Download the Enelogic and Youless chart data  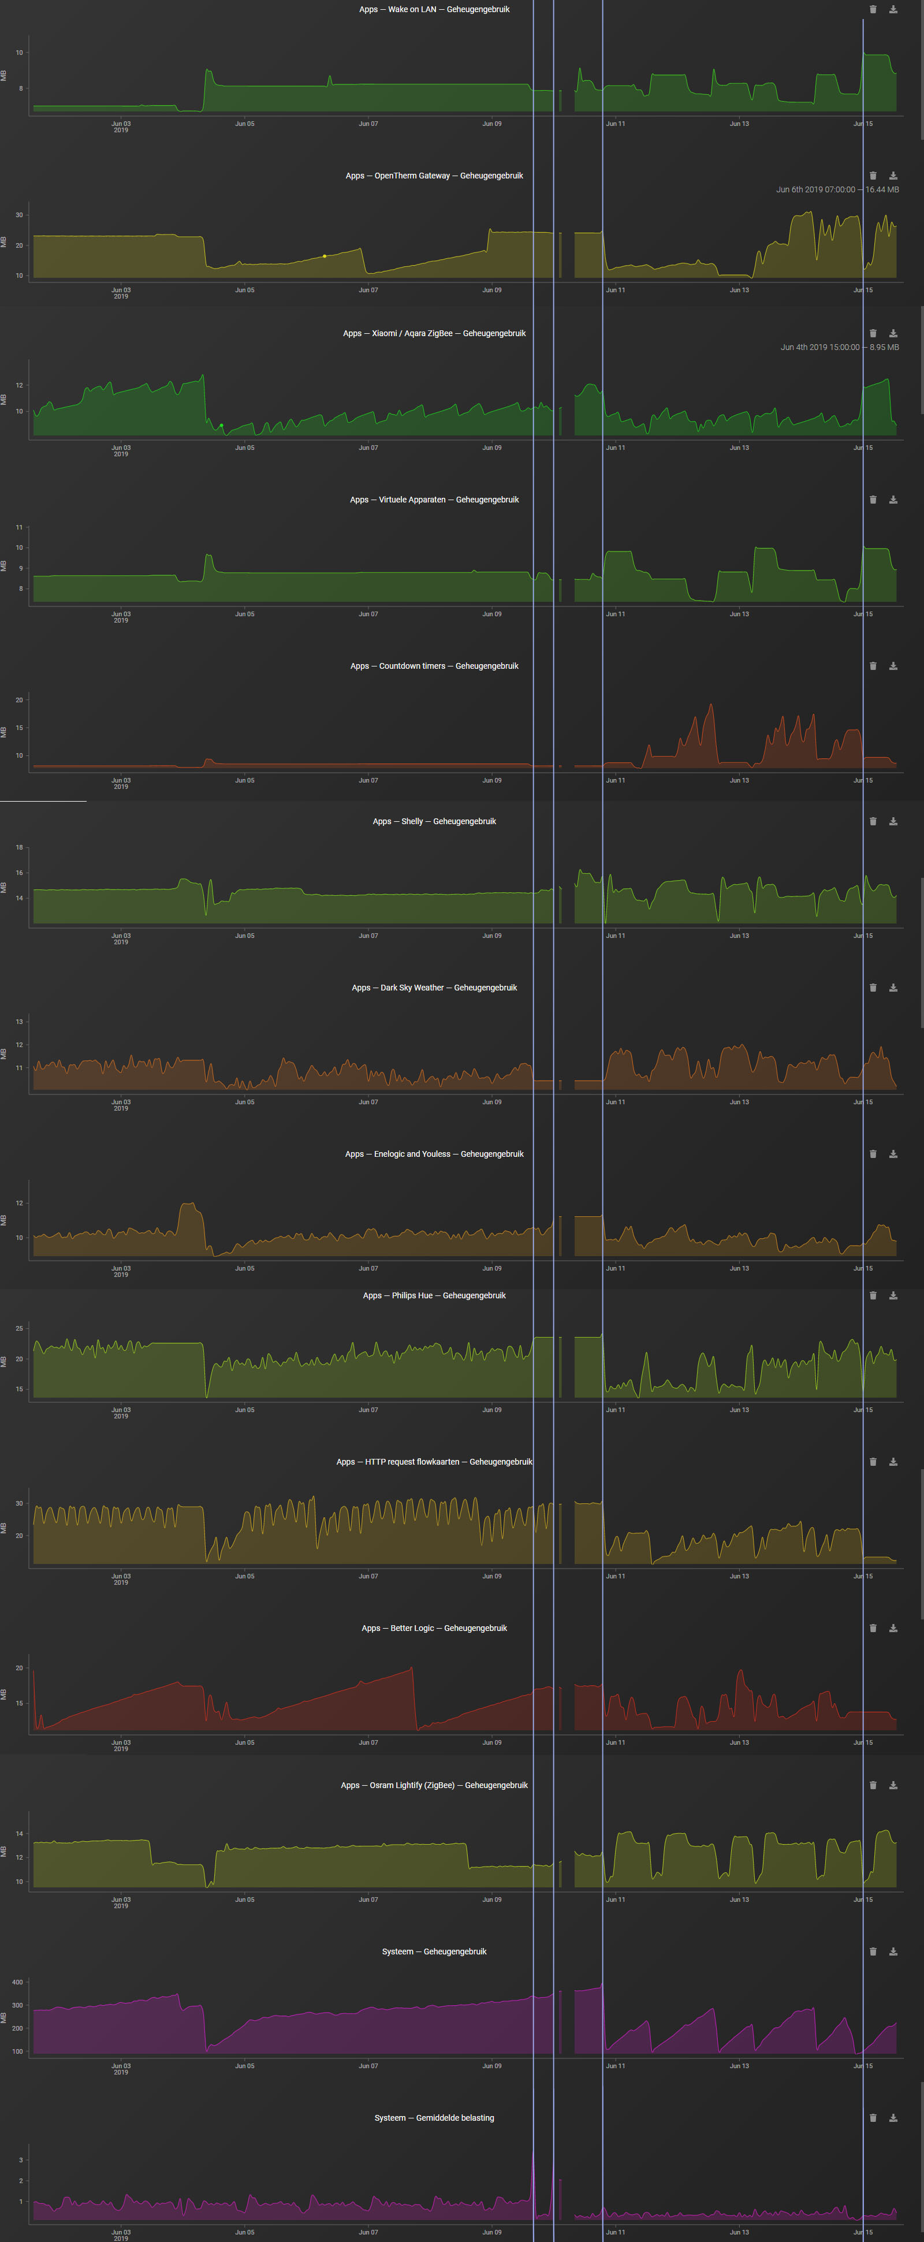coord(893,1154)
